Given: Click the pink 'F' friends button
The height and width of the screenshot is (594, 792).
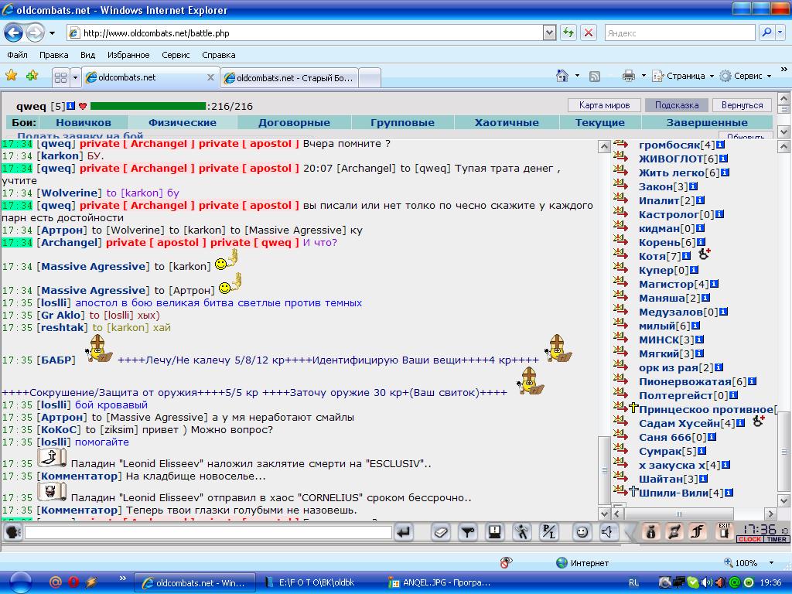Looking at the screenshot, I should tap(698, 532).
